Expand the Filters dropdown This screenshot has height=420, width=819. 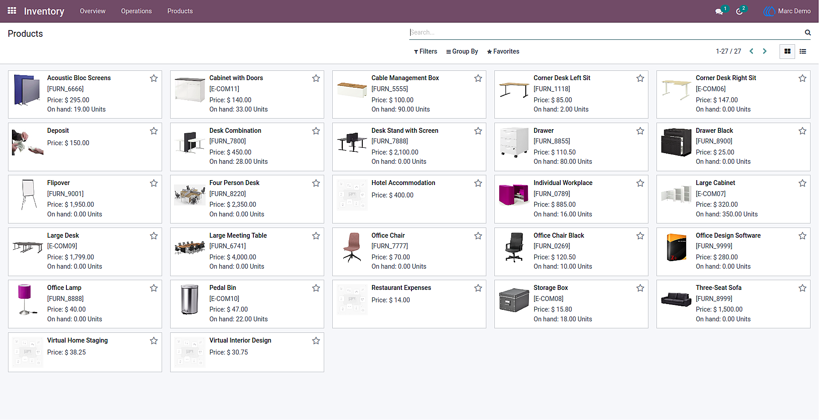coord(425,51)
